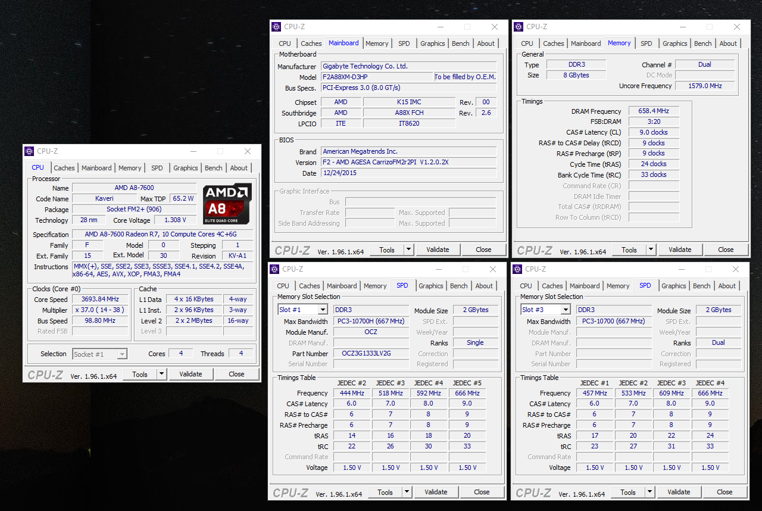
Task: Click PC3-10700H (667 MHz) max bandwidth field
Action: coord(371,321)
